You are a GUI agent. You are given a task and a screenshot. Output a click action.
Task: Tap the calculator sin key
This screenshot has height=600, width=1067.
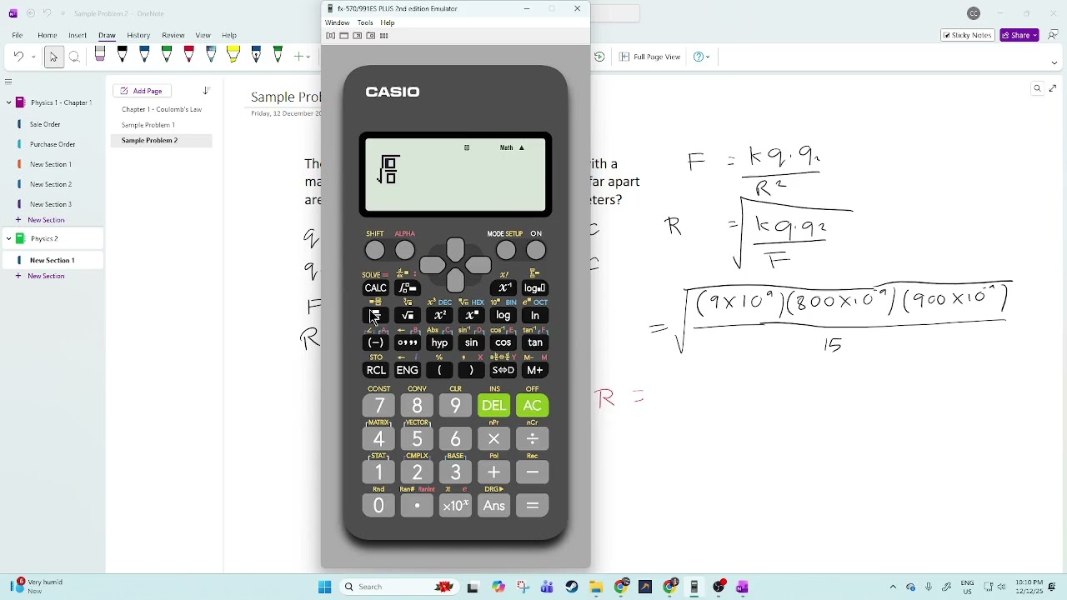pyautogui.click(x=471, y=342)
